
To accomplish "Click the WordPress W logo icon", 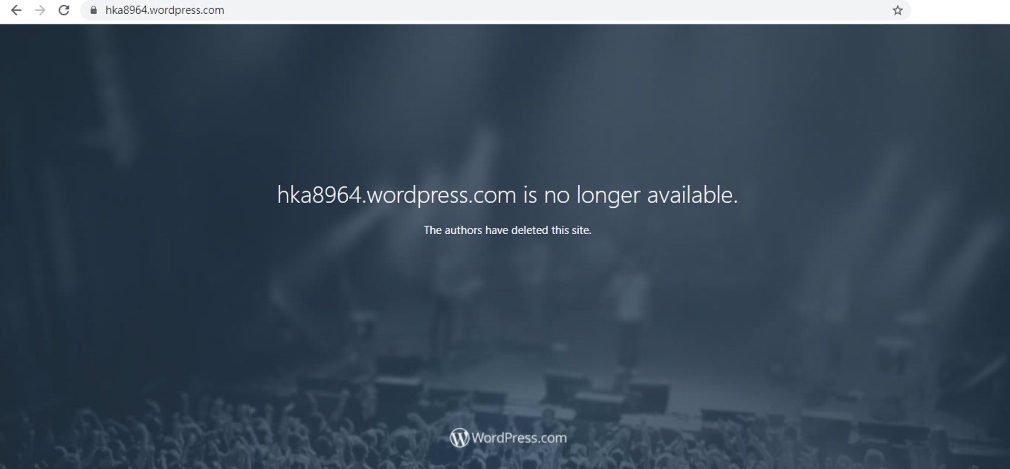I will pyautogui.click(x=459, y=437).
